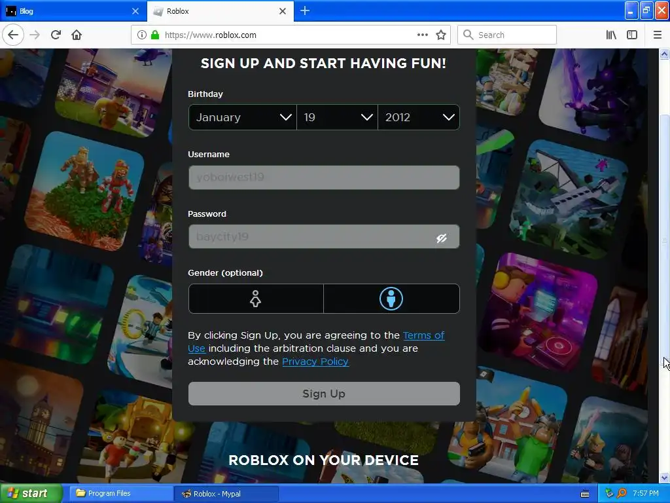Click the airplane crash game thumbnail
Image resolution: width=670 pixels, height=503 pixels.
pyautogui.click(x=569, y=199)
